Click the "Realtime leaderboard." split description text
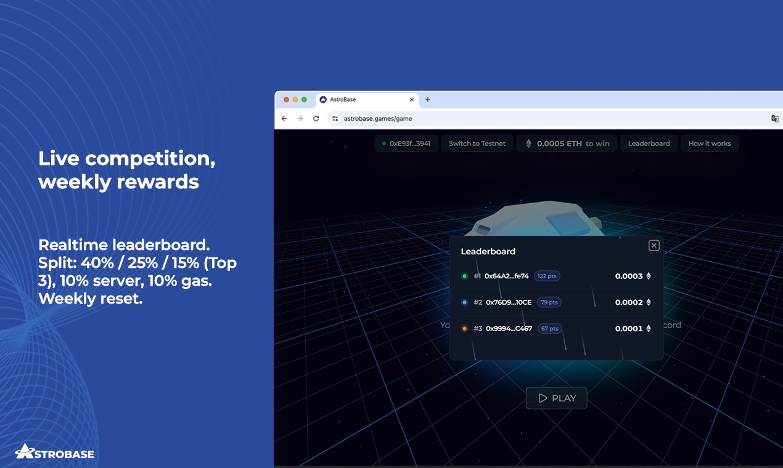The width and height of the screenshot is (783, 468). pyautogui.click(x=137, y=272)
